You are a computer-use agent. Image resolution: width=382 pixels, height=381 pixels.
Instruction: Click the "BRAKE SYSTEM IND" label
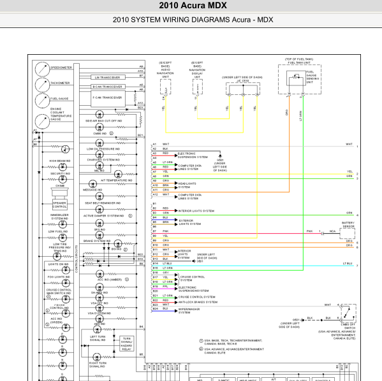coord(97,241)
